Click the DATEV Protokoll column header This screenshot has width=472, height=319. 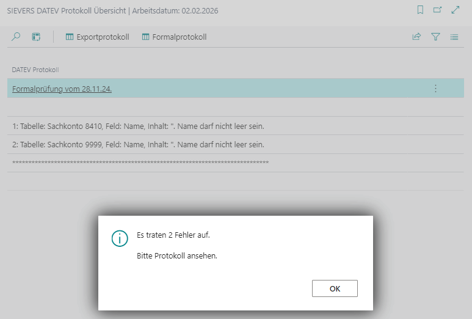[x=35, y=70]
